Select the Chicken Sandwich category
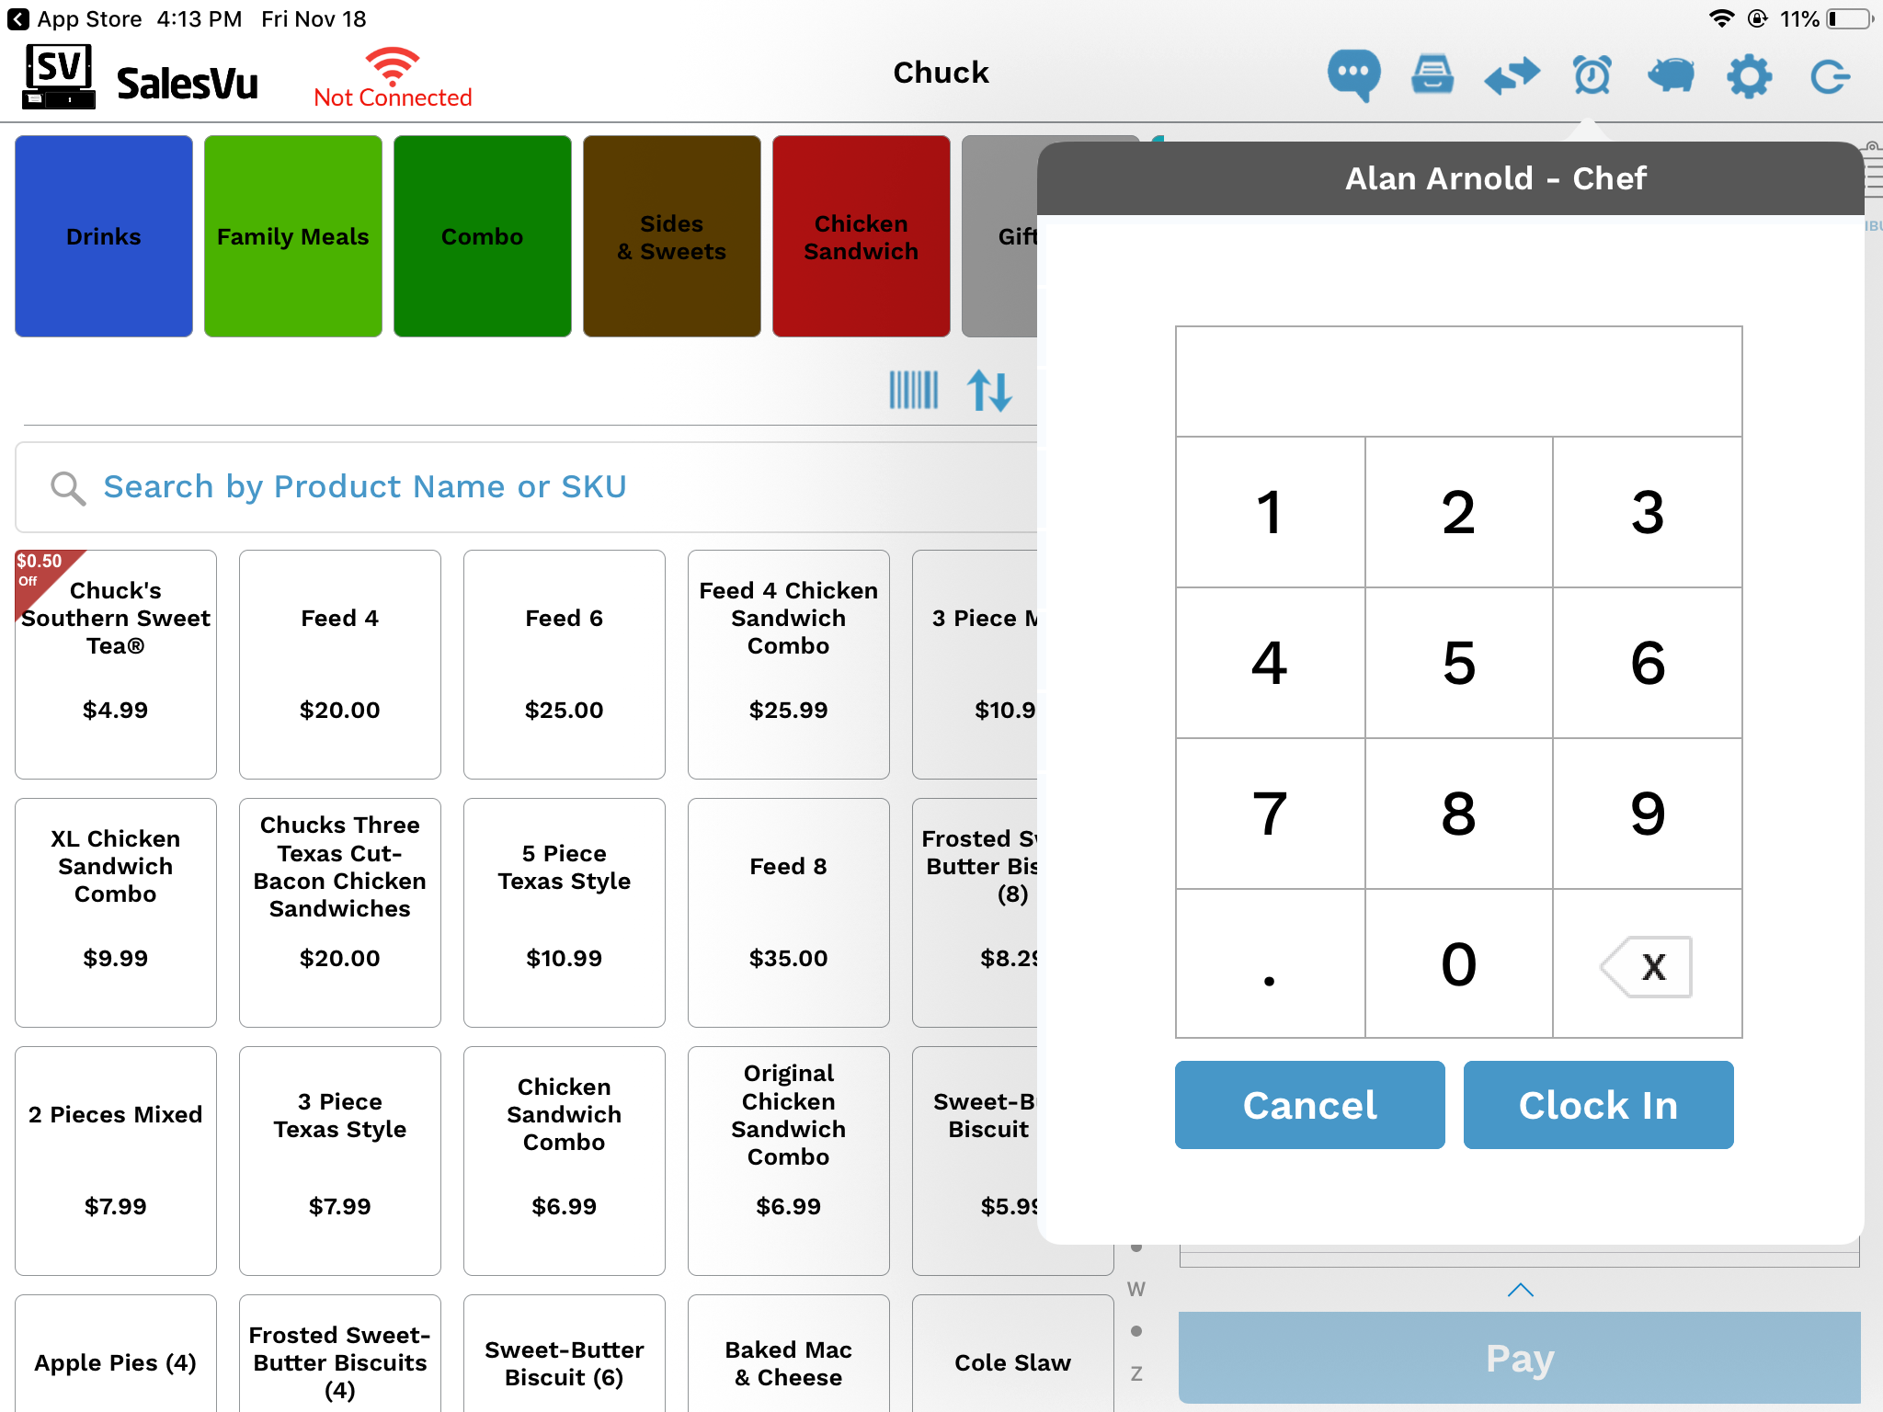Viewport: 1883px width, 1412px height. pos(862,236)
